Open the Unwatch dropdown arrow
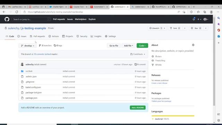222x125 pixels. point(164,28)
